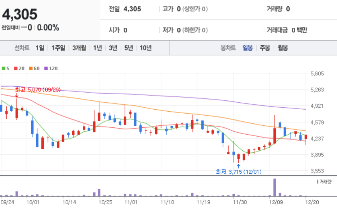Viewport: 337px width, 212px height.
Task: Click the 10/01 date axis label
Action: (33, 202)
